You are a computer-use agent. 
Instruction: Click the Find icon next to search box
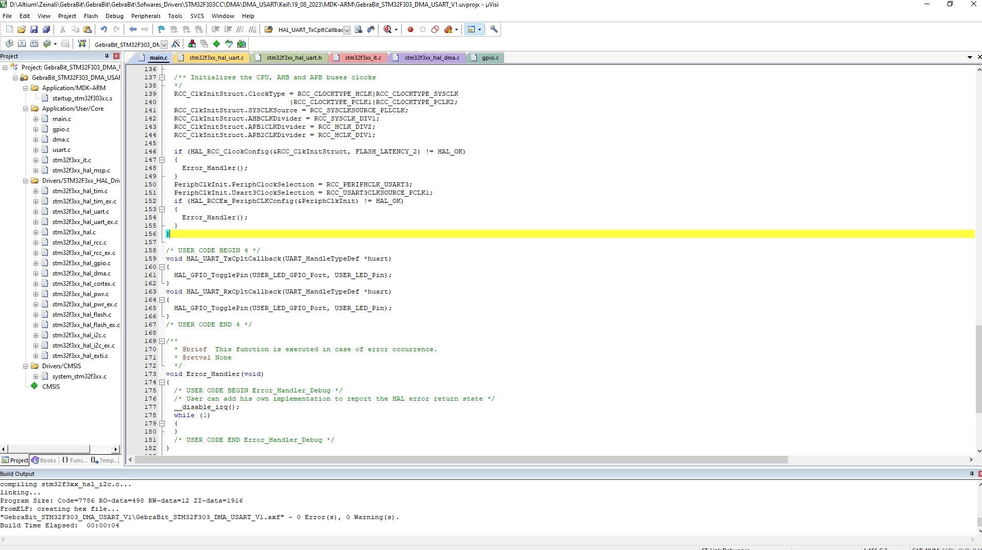click(x=358, y=29)
